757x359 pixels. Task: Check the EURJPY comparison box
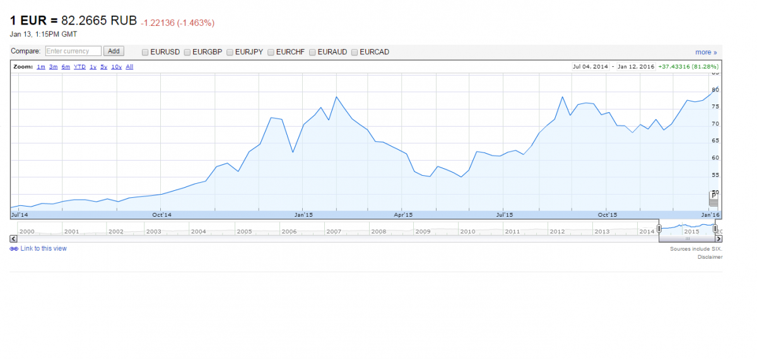pyautogui.click(x=230, y=52)
